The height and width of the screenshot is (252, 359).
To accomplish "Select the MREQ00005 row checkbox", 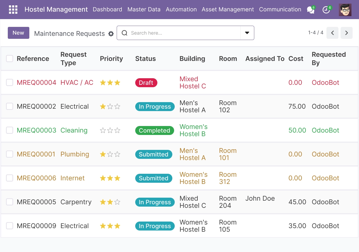I will (x=10, y=202).
